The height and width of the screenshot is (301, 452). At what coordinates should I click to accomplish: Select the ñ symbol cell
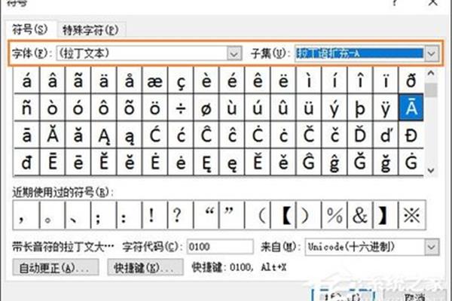point(27,108)
